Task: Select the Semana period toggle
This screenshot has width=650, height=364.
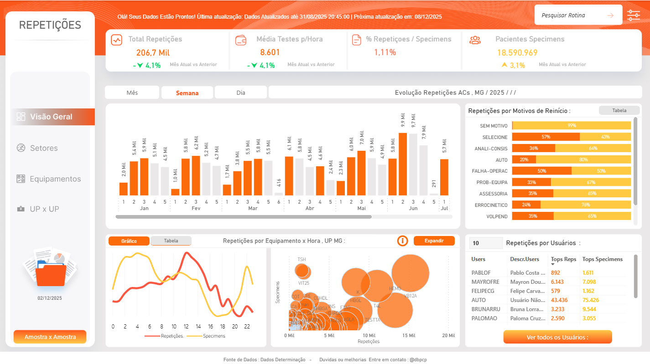Action: (187, 93)
